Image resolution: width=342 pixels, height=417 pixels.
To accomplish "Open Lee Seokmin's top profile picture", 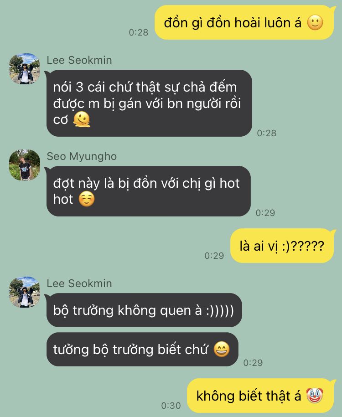I will 25,69.
